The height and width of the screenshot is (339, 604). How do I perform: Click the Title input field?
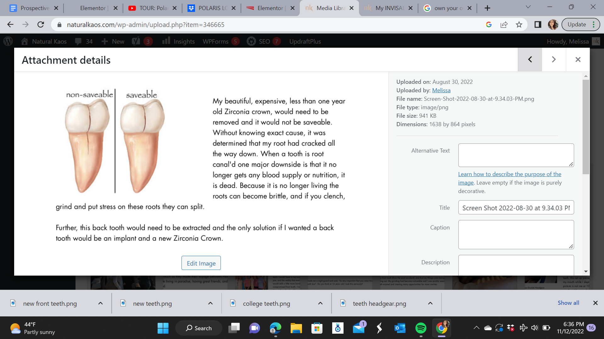tap(516, 207)
